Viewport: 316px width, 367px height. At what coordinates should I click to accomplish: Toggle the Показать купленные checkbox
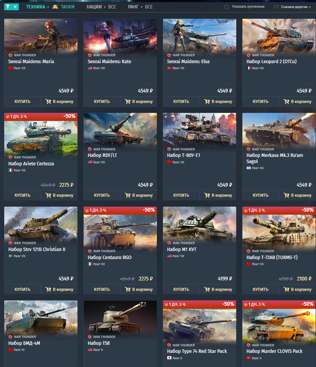(227, 7)
